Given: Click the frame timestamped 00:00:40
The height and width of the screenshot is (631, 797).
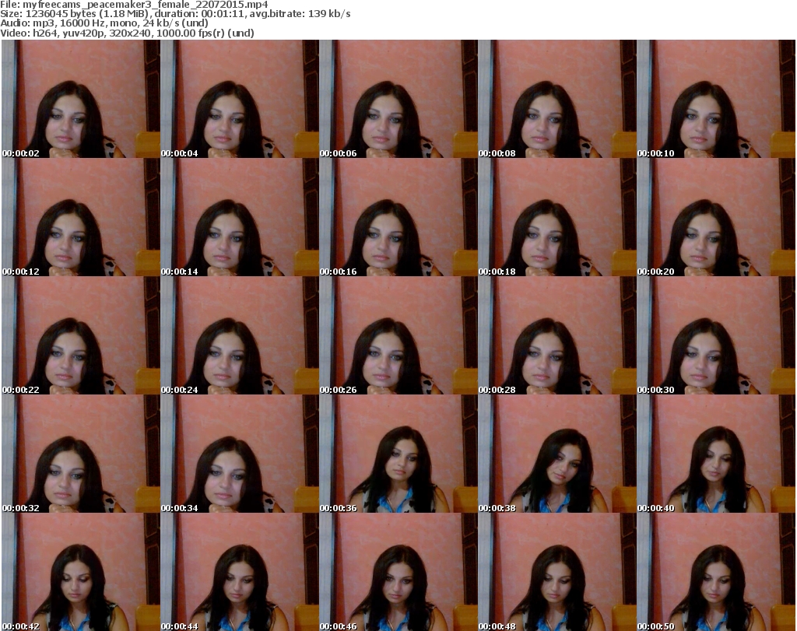Looking at the screenshot, I should 716,454.
